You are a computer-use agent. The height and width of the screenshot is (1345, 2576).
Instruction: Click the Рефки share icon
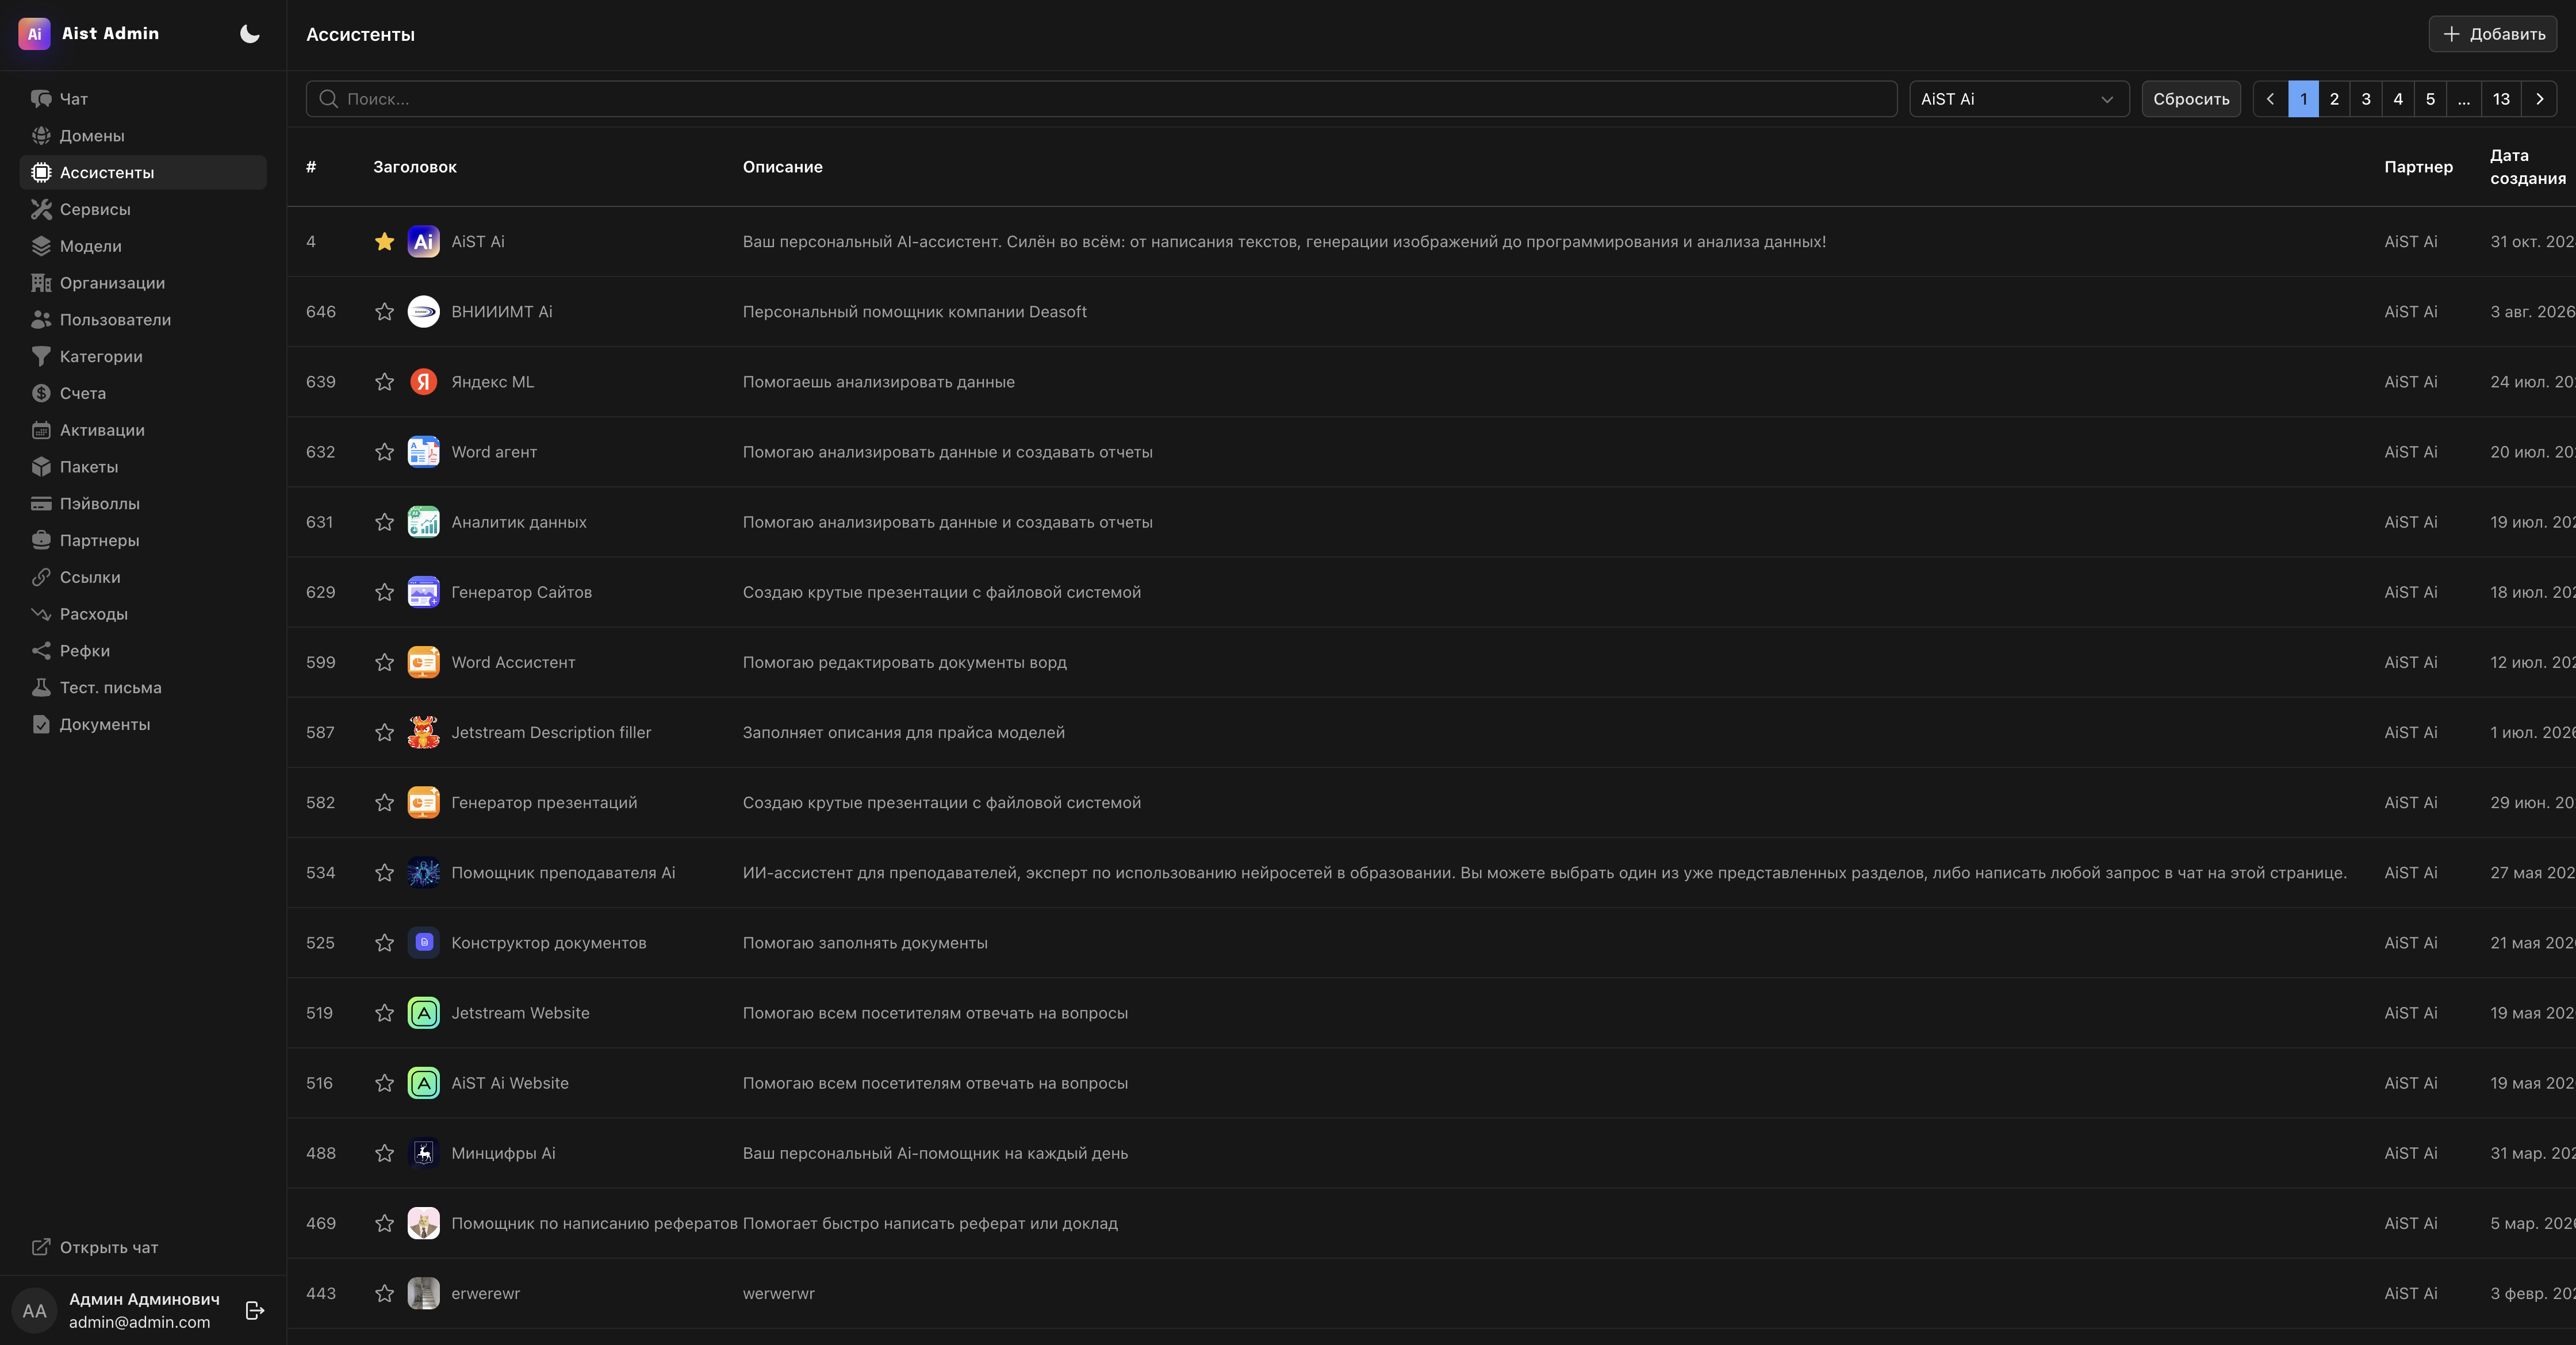click(41, 651)
